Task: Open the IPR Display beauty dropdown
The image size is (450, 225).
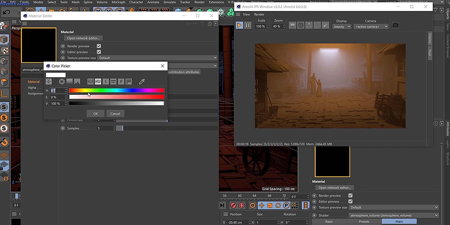Action: click(x=342, y=27)
